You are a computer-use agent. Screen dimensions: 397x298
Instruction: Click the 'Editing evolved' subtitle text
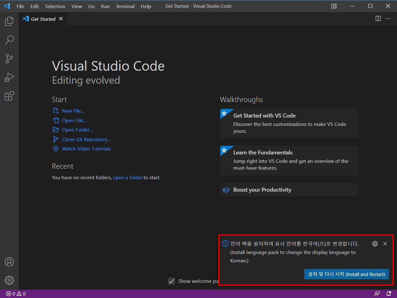(x=86, y=80)
